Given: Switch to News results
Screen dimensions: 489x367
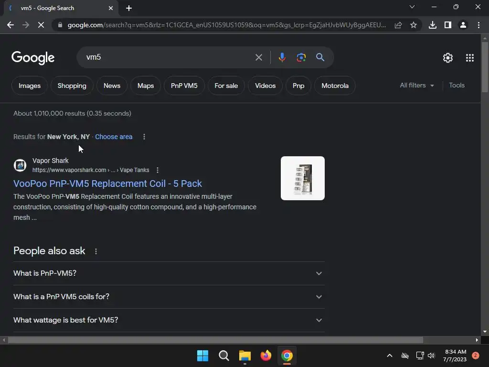Looking at the screenshot, I should [x=112, y=86].
